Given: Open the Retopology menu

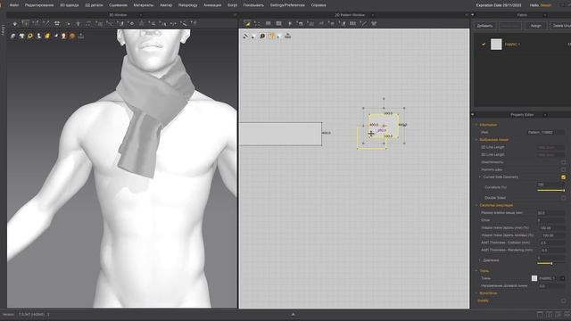Looking at the screenshot, I should 188,5.
